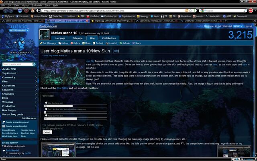Click the RSS feed icon in address bar
Screen dimensions: 257x161
coord(186,11)
